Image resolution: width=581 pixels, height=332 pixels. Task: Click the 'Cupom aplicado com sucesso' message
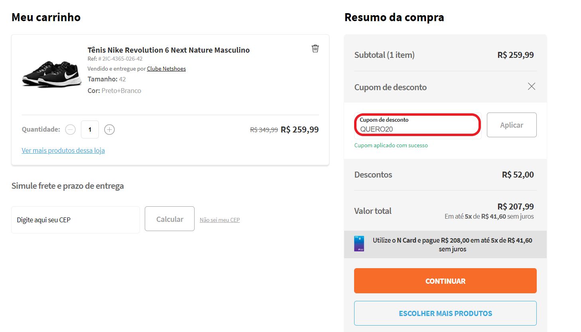tap(391, 145)
